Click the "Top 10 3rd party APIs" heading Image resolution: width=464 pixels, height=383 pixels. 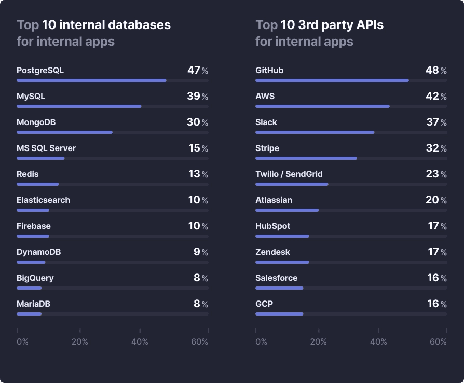[x=319, y=25]
